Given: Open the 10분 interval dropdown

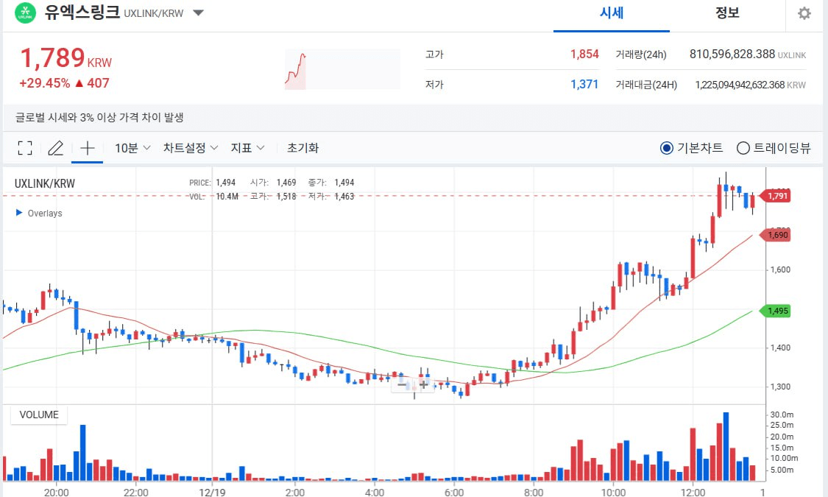Looking at the screenshot, I should [x=132, y=148].
